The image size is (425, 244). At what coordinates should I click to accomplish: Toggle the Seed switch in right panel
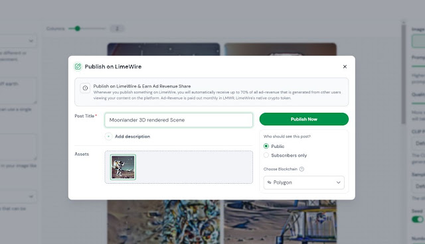pyautogui.click(x=418, y=219)
